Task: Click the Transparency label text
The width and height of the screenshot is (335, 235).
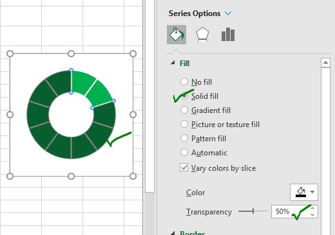Action: pos(209,212)
